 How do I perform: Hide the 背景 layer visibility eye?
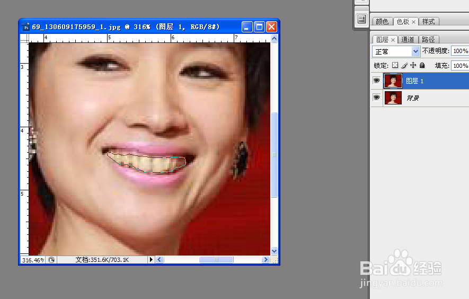pyautogui.click(x=376, y=98)
